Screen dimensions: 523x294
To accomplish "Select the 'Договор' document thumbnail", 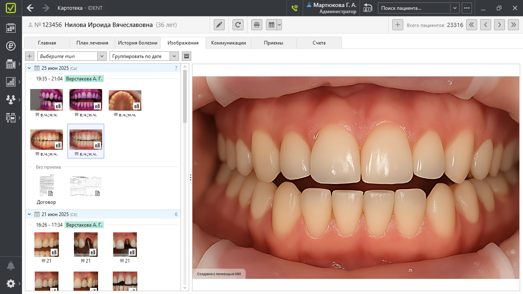I will (46, 187).
